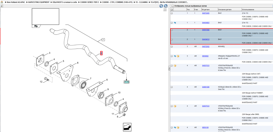Image resolution: width=273 pixels, height=132 pixels.
Task: Click the box icon for 9850108
Action: (x=178, y=127)
